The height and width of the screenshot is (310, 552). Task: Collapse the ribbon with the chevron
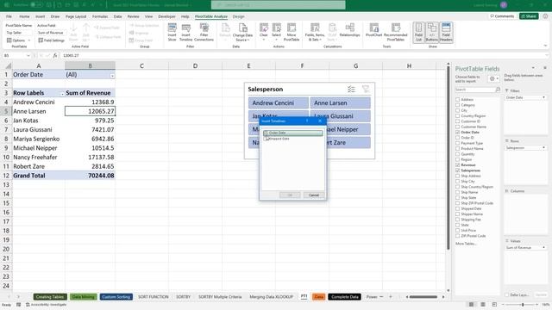545,46
